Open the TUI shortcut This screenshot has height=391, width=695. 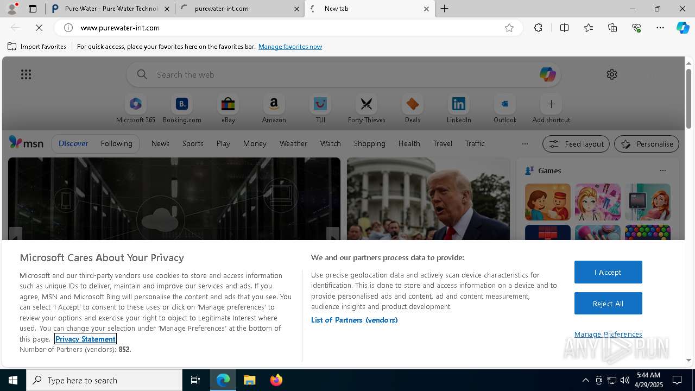tap(320, 109)
